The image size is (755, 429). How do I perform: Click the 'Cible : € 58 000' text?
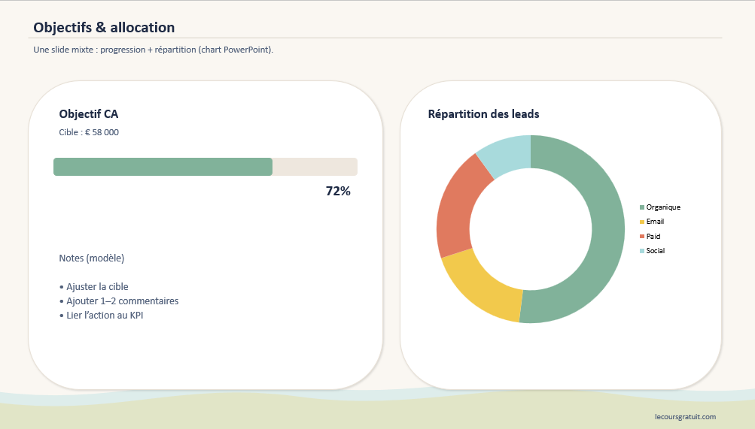[x=89, y=132]
